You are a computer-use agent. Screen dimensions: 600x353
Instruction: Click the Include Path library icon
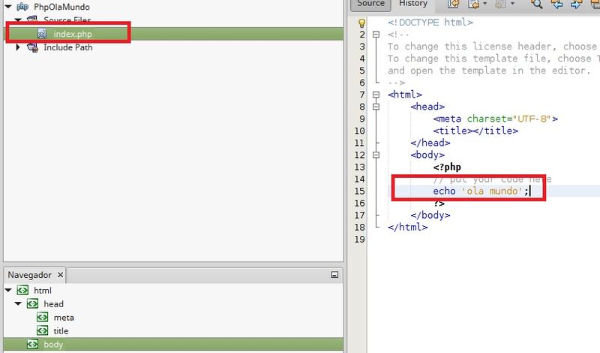32,47
